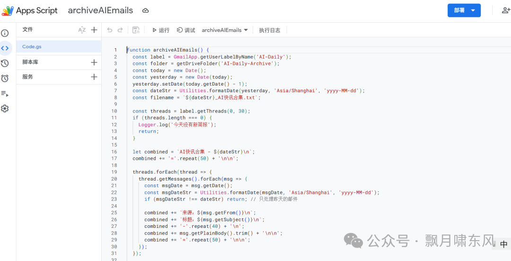Open the Triggers alarm clock icon
The width and height of the screenshot is (511, 261).
click(5, 78)
